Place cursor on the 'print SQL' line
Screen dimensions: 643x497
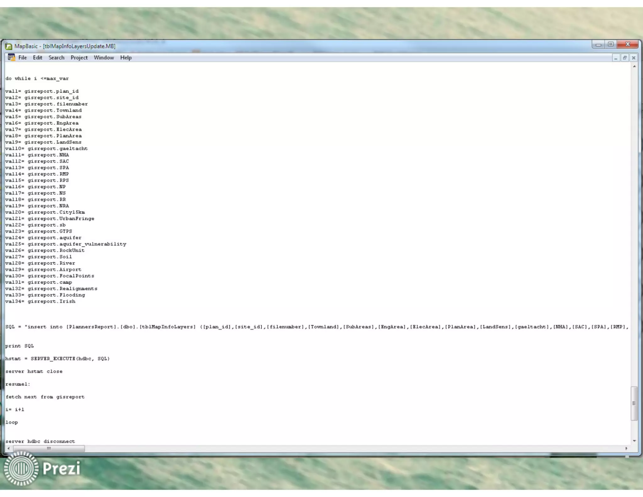19,346
